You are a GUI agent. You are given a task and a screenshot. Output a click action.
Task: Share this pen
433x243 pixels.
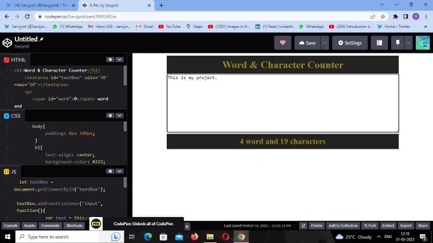pos(423,226)
